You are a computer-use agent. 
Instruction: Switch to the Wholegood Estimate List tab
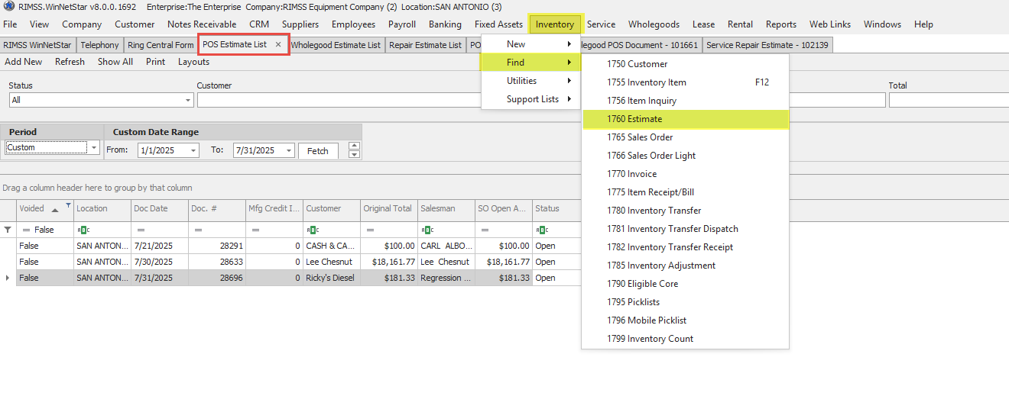coord(336,45)
